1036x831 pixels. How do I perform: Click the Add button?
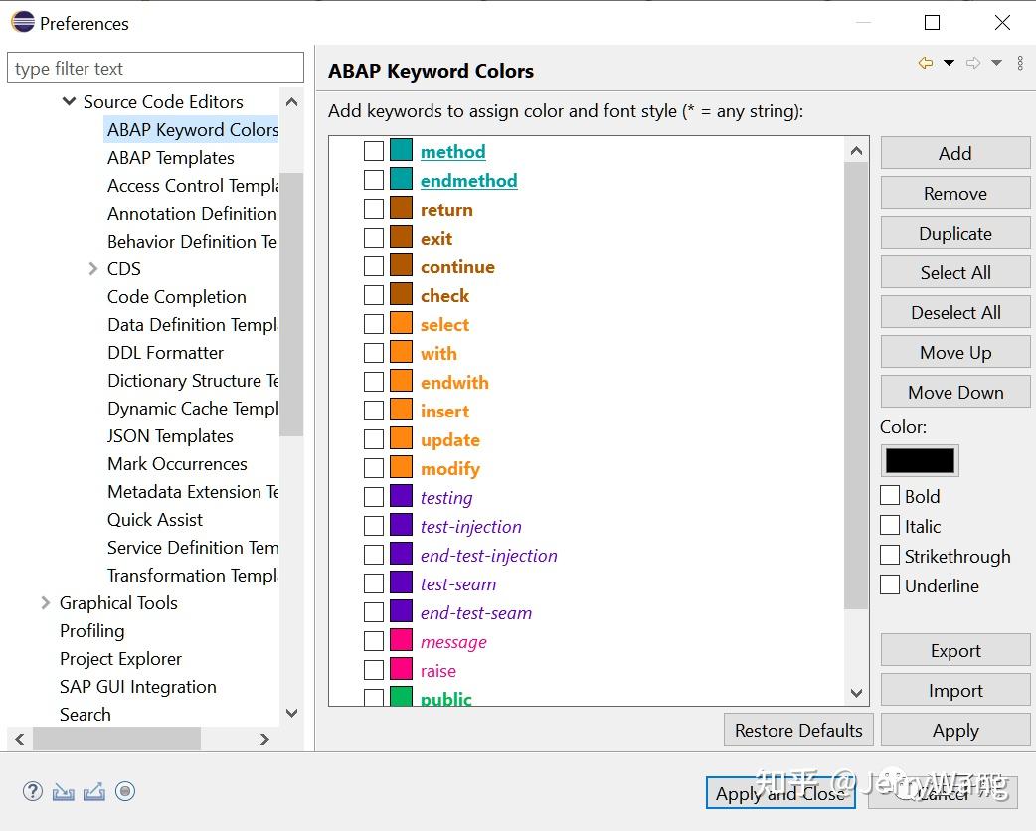(x=954, y=153)
